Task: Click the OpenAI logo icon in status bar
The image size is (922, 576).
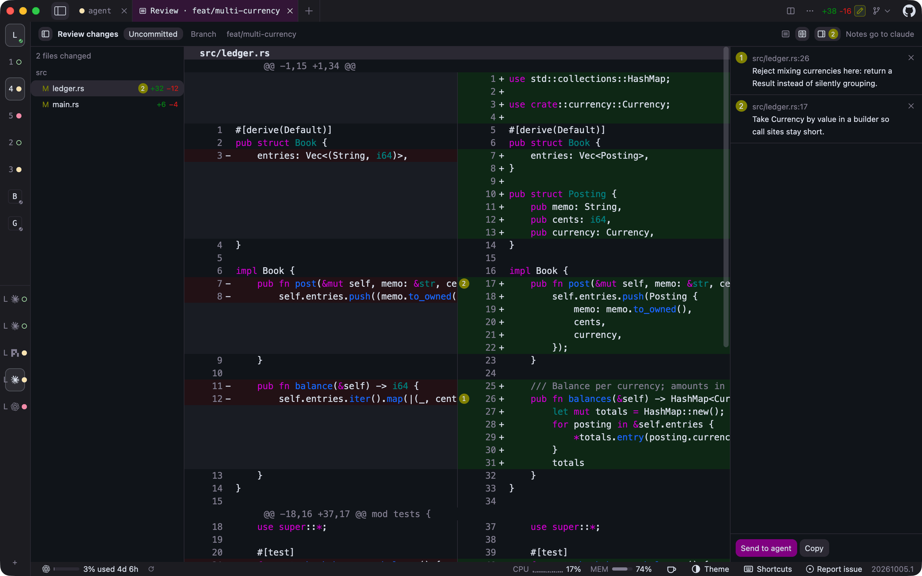Action: (x=46, y=569)
